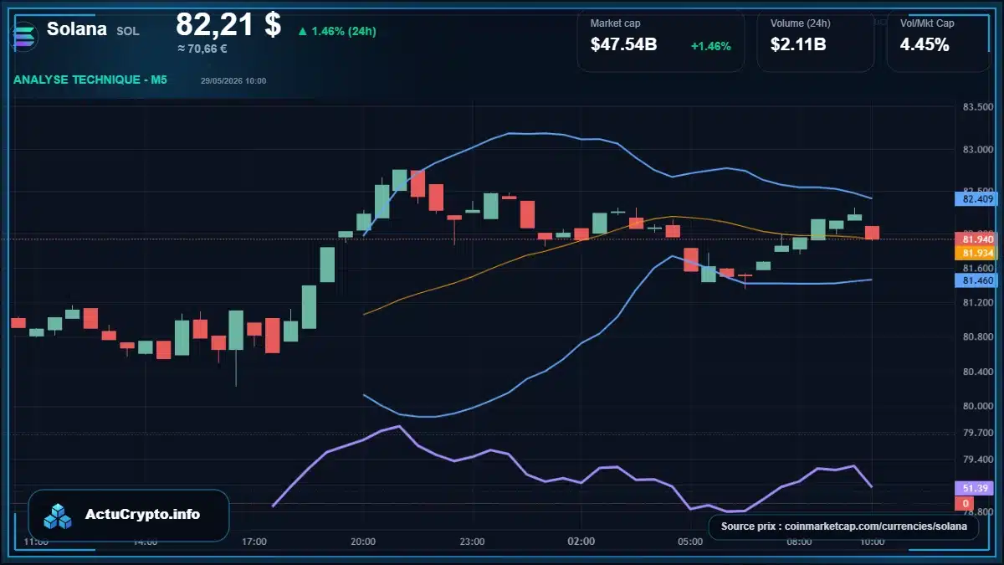Click the 81.200 price axis label
The width and height of the screenshot is (1004, 565).
pyautogui.click(x=978, y=302)
